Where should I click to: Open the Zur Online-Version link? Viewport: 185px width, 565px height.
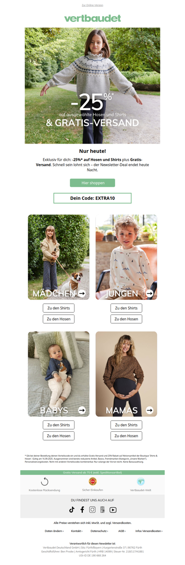pyautogui.click(x=92, y=5)
